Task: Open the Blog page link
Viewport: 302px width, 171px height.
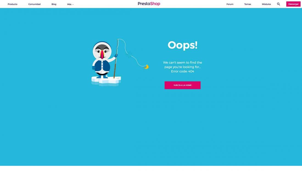Action: click(x=54, y=4)
